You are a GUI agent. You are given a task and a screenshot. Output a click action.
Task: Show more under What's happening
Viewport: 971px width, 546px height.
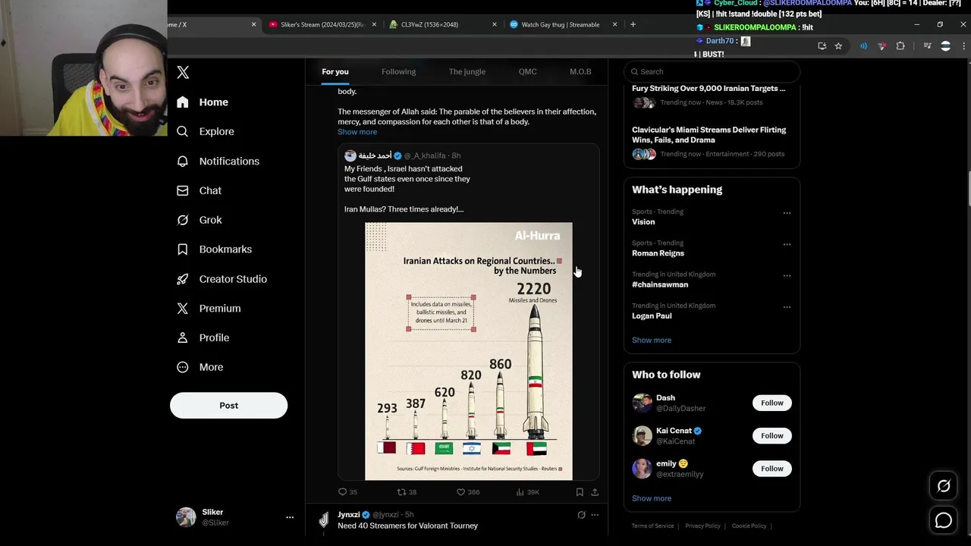pos(652,340)
